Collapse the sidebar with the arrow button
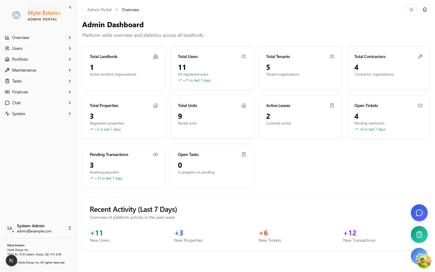The image size is (435, 272). [70, 7]
